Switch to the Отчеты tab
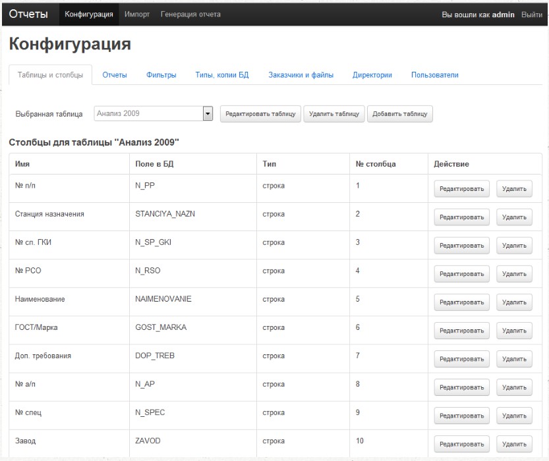 [x=115, y=75]
